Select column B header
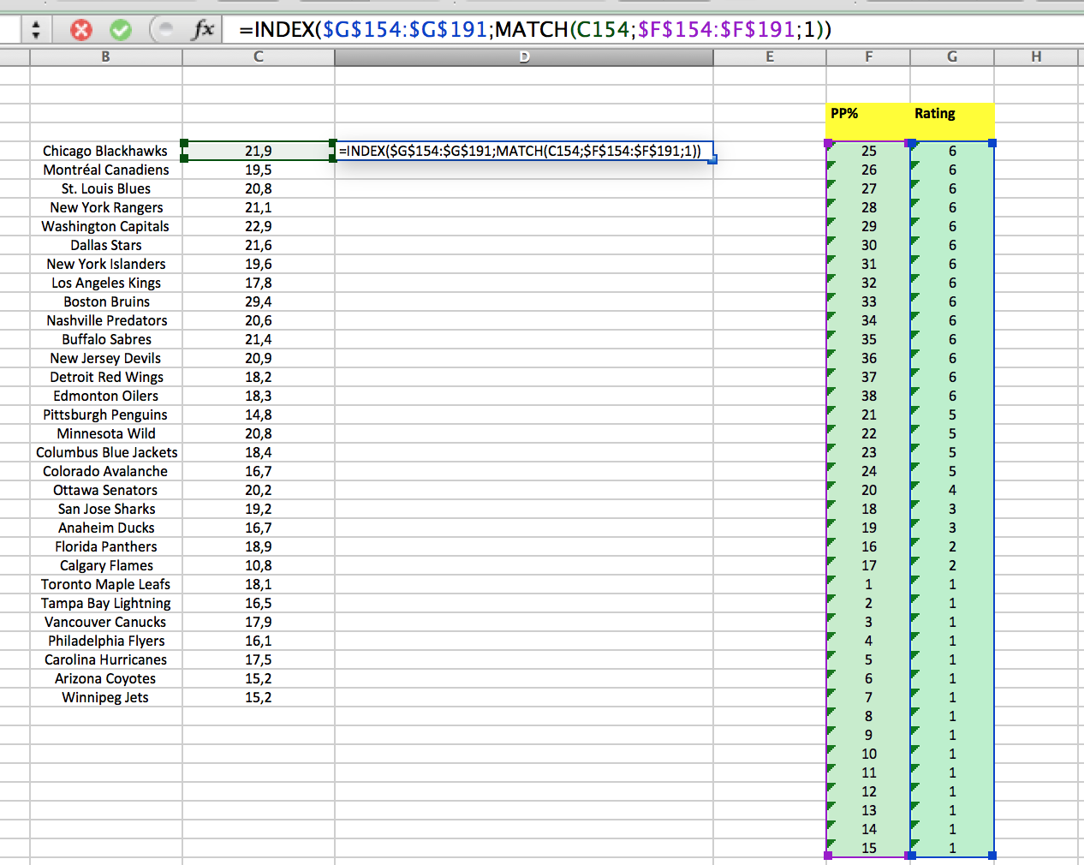Viewport: 1084px width, 865px height. tap(105, 57)
